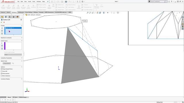Expand Start/End Constraints section
Screen dimensions: 184x103
point(22,38)
